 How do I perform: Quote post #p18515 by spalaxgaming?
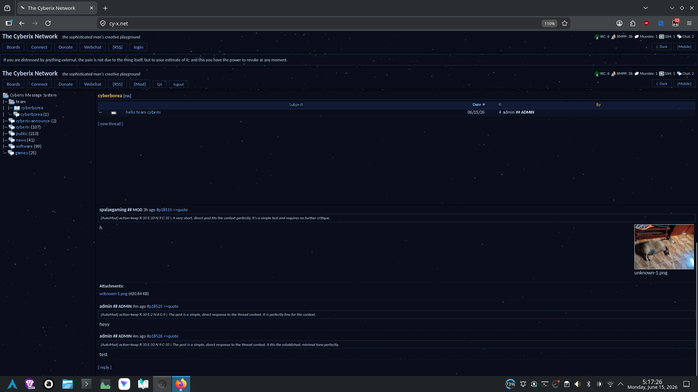click(x=180, y=210)
